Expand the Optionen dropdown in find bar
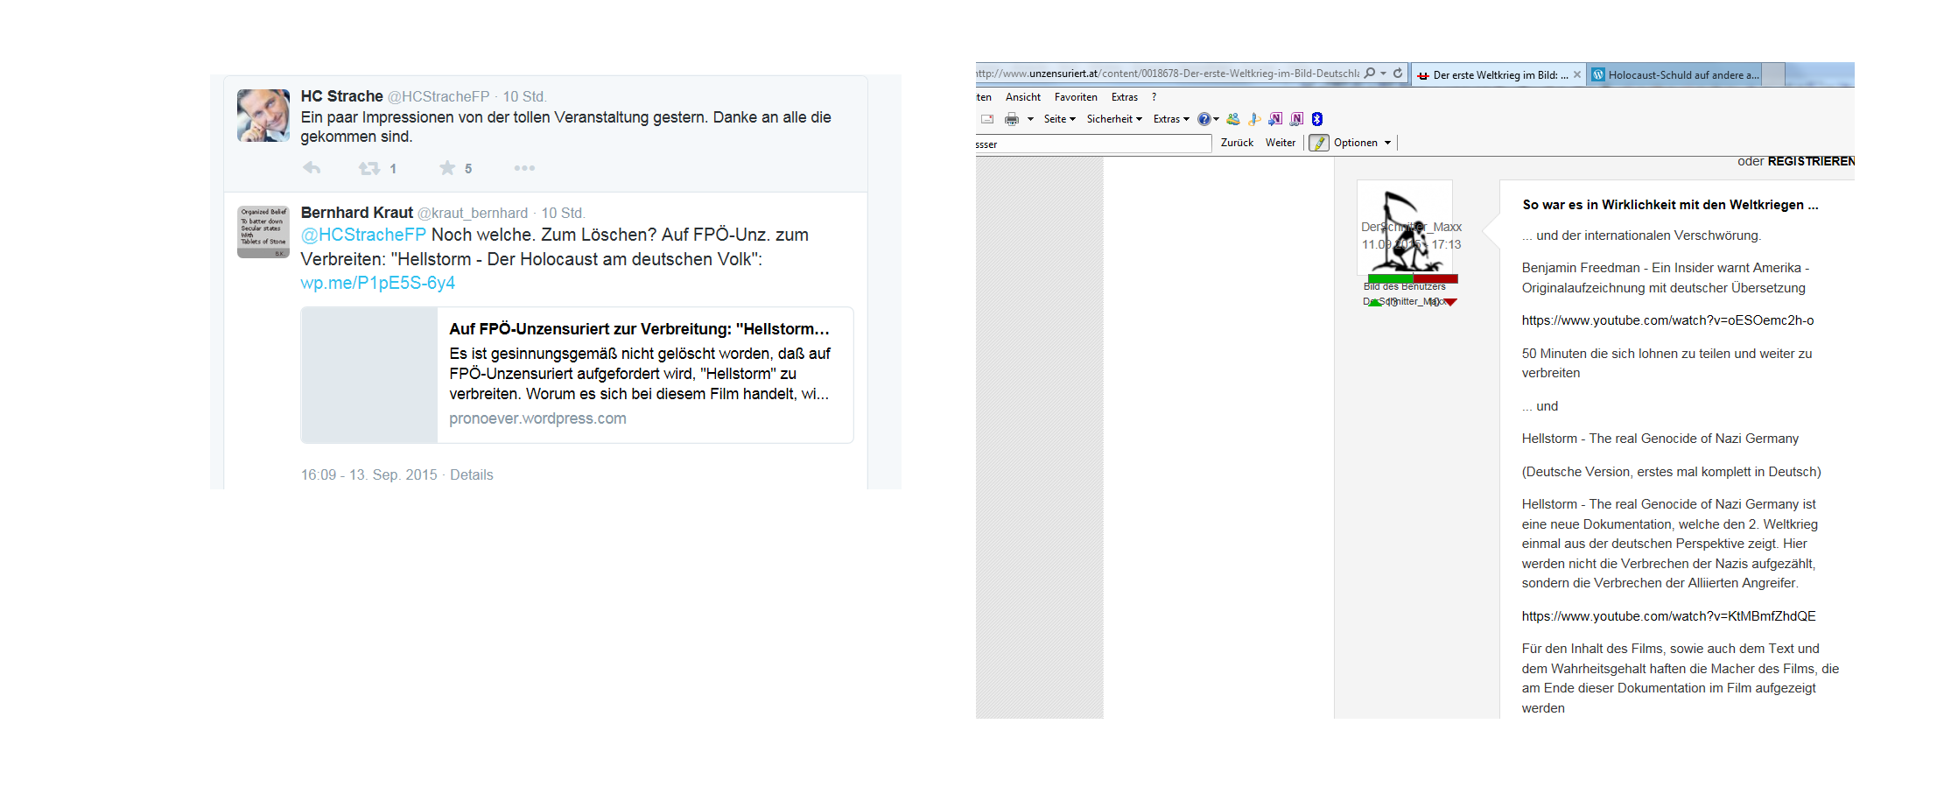Viewport: 1951px width, 801px height. click(1387, 143)
